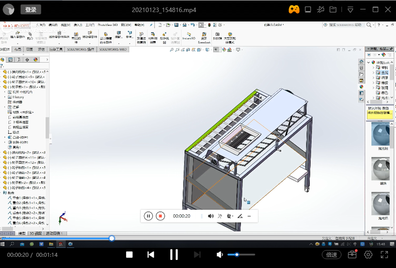Open the task pane home icon
This screenshot has height=268, width=396.
coord(362,62)
